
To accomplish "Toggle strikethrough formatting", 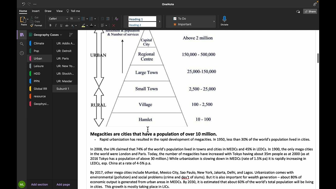I will pos(67,25).
